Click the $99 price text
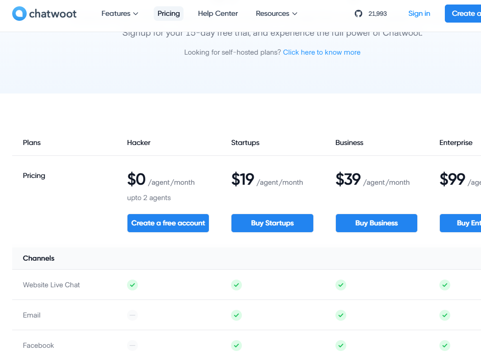This screenshot has height=360, width=481. click(x=452, y=179)
